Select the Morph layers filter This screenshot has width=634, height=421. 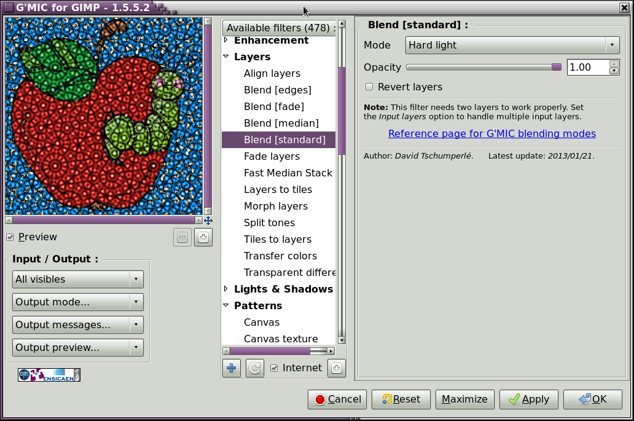point(278,206)
